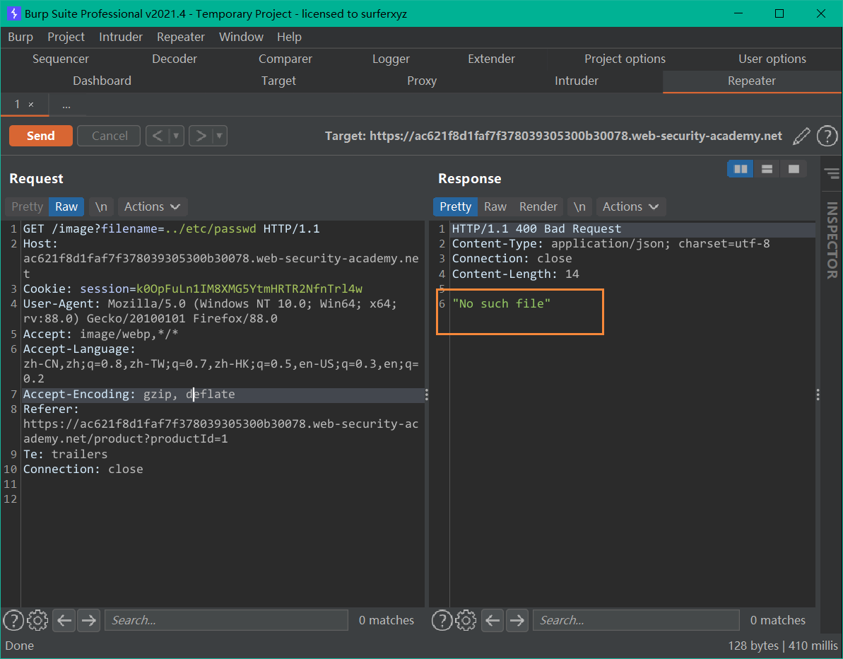
Task: Go to previous response search match
Action: coord(493,620)
